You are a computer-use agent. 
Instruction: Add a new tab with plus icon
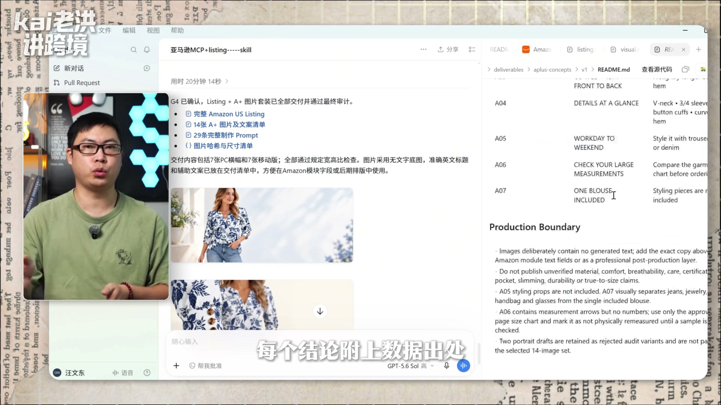[x=698, y=49]
